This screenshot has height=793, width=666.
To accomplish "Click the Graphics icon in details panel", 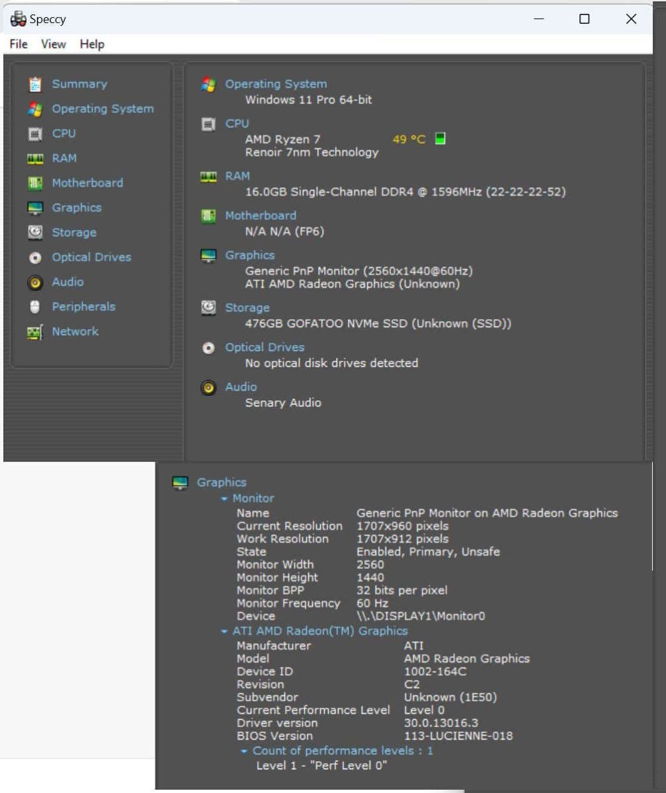I will click(180, 483).
